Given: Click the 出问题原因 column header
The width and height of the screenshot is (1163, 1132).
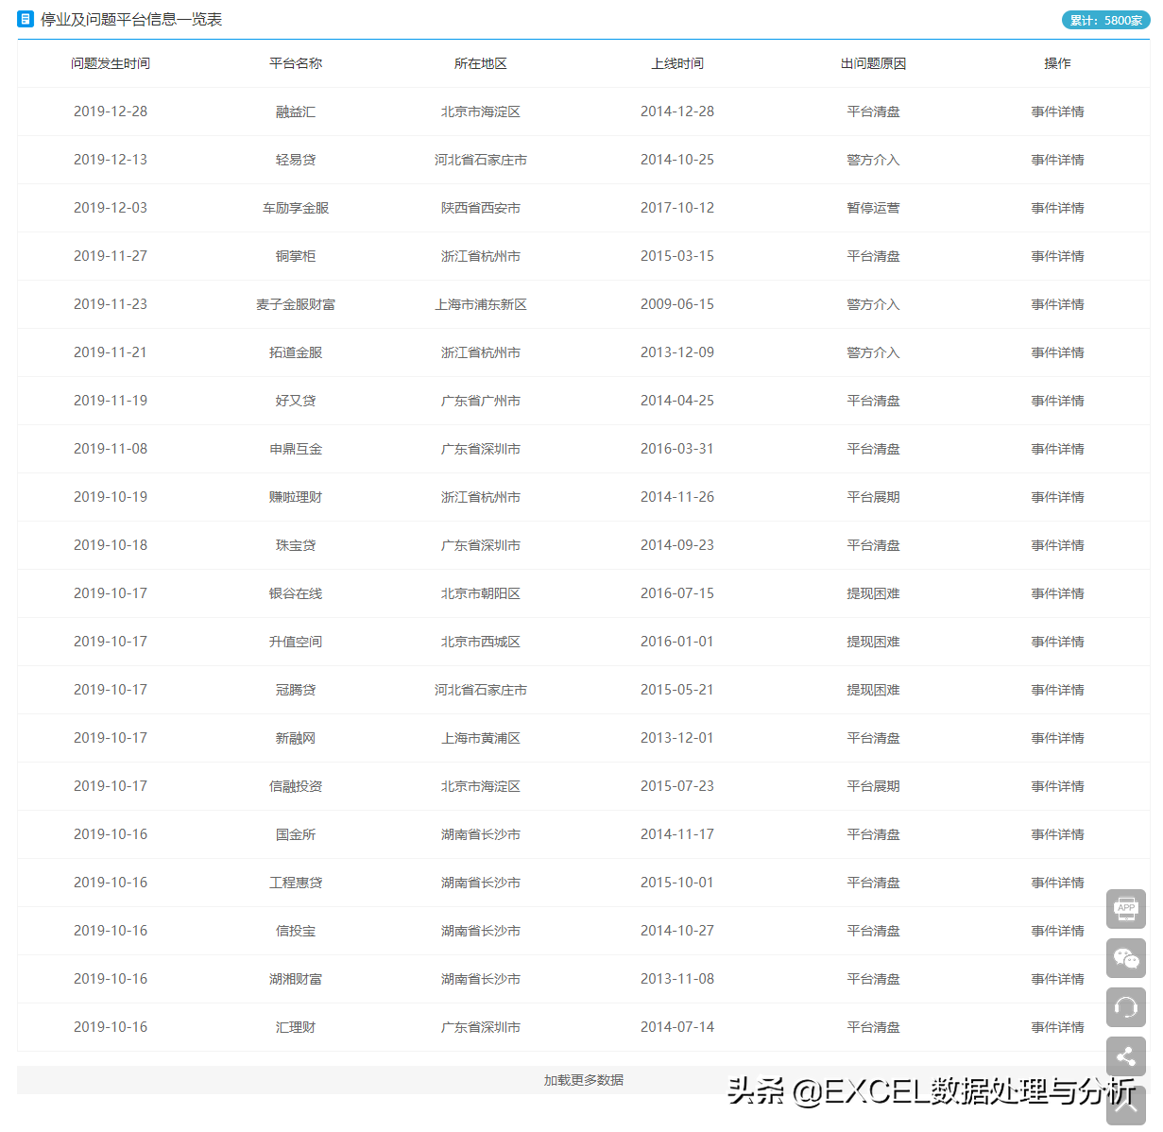Looking at the screenshot, I should click(873, 63).
